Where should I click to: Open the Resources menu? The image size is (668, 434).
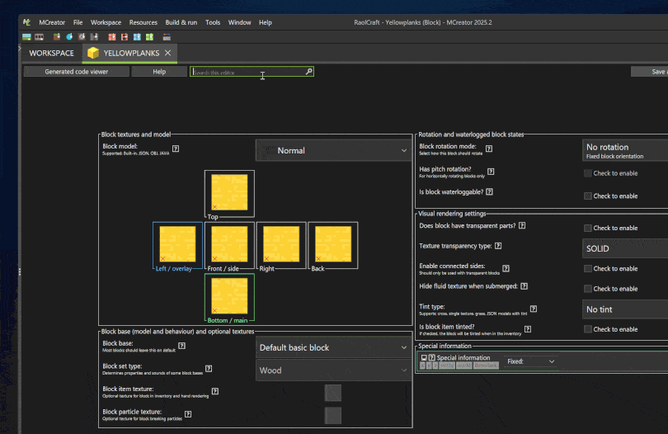click(x=143, y=22)
